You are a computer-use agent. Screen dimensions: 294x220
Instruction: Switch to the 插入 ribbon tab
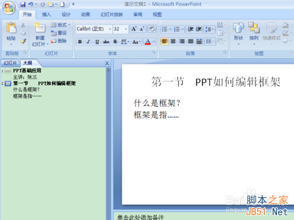click(x=46, y=15)
